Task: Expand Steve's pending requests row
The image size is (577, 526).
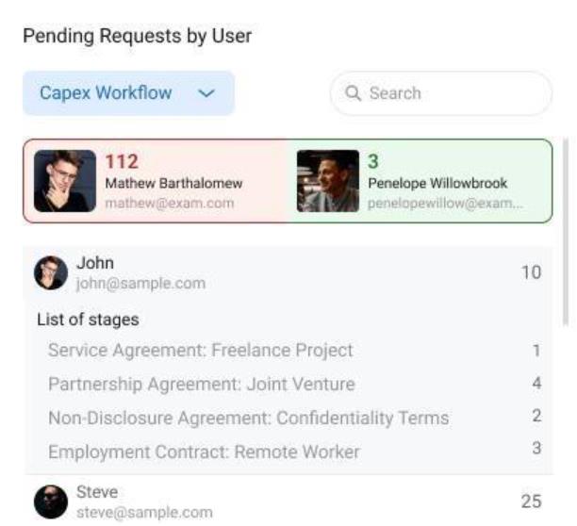Action: click(x=283, y=501)
